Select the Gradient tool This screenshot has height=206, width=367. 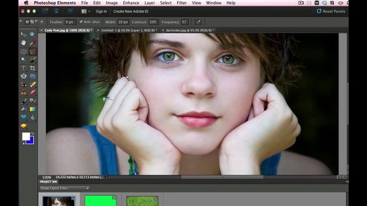click(x=33, y=109)
